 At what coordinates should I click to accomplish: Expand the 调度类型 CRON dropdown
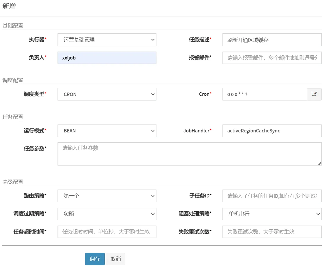tap(107, 94)
